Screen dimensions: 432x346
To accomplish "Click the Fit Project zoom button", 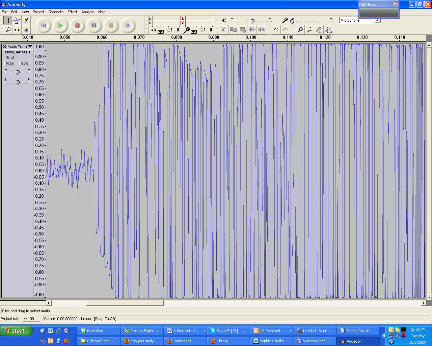I will (328, 30).
